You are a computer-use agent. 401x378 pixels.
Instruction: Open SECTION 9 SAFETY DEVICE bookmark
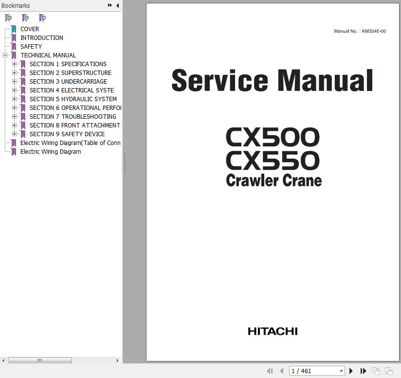[67, 134]
